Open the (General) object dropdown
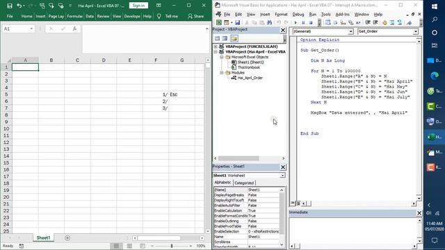This screenshot has height=250, width=445. 350,31
